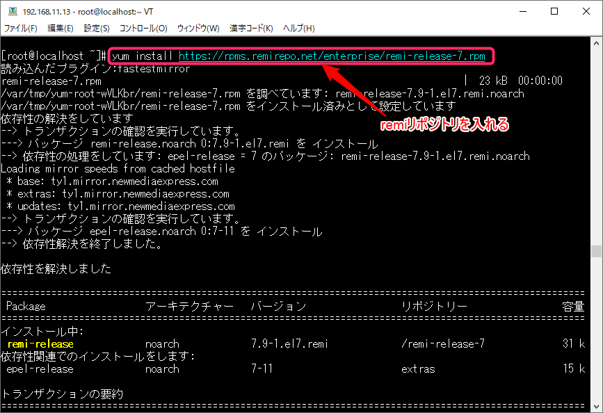Maximize the terminal window

[554, 12]
